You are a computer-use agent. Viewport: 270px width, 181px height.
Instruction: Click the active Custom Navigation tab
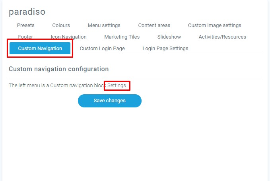tap(40, 49)
